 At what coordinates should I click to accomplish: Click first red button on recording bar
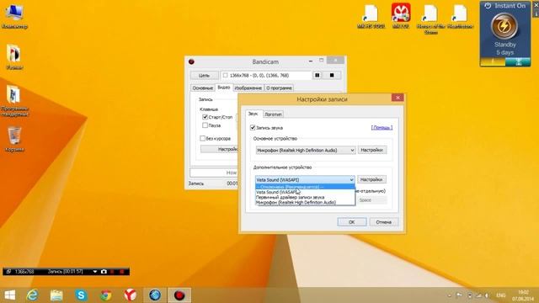pos(113,271)
